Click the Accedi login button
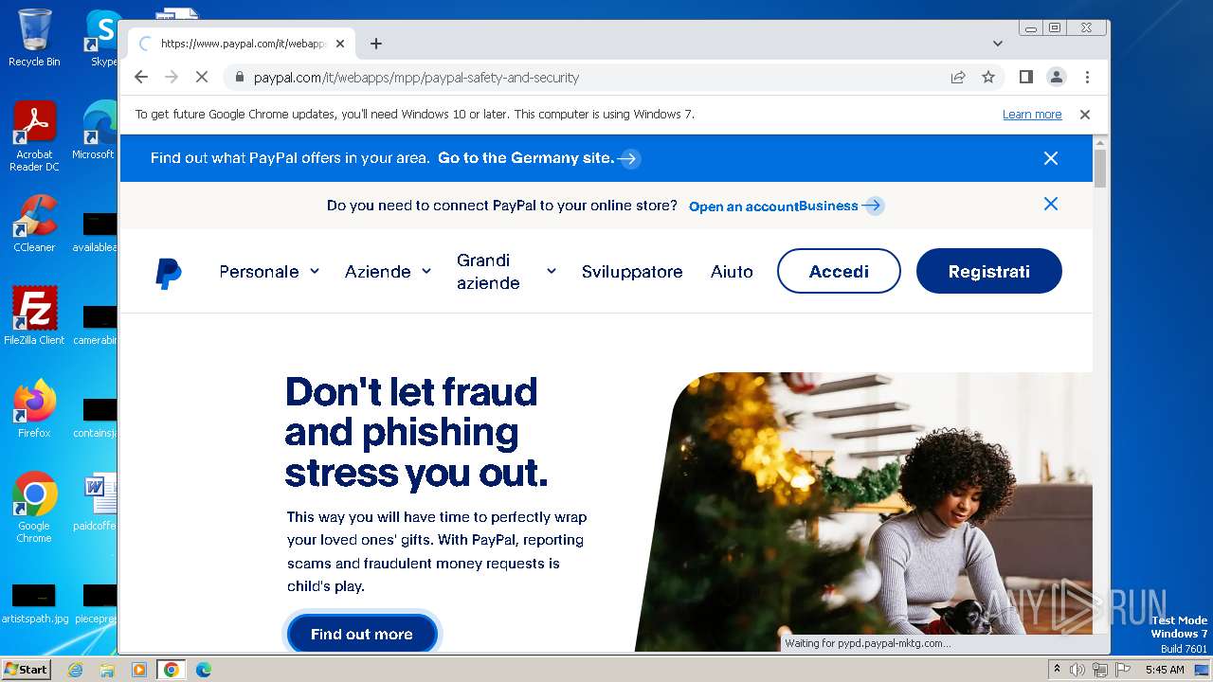 pyautogui.click(x=839, y=271)
